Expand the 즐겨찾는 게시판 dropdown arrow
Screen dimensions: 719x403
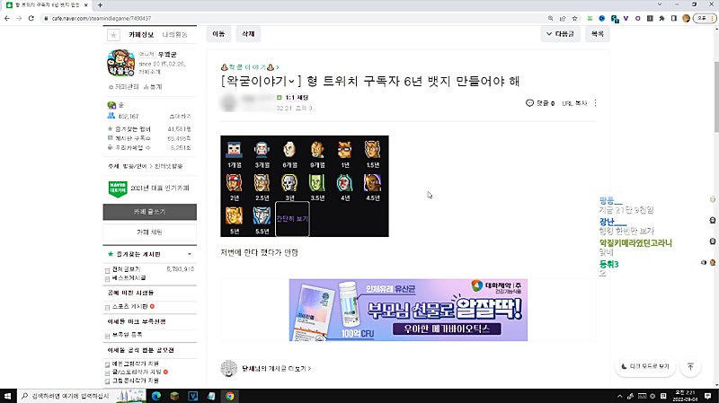tap(190, 254)
